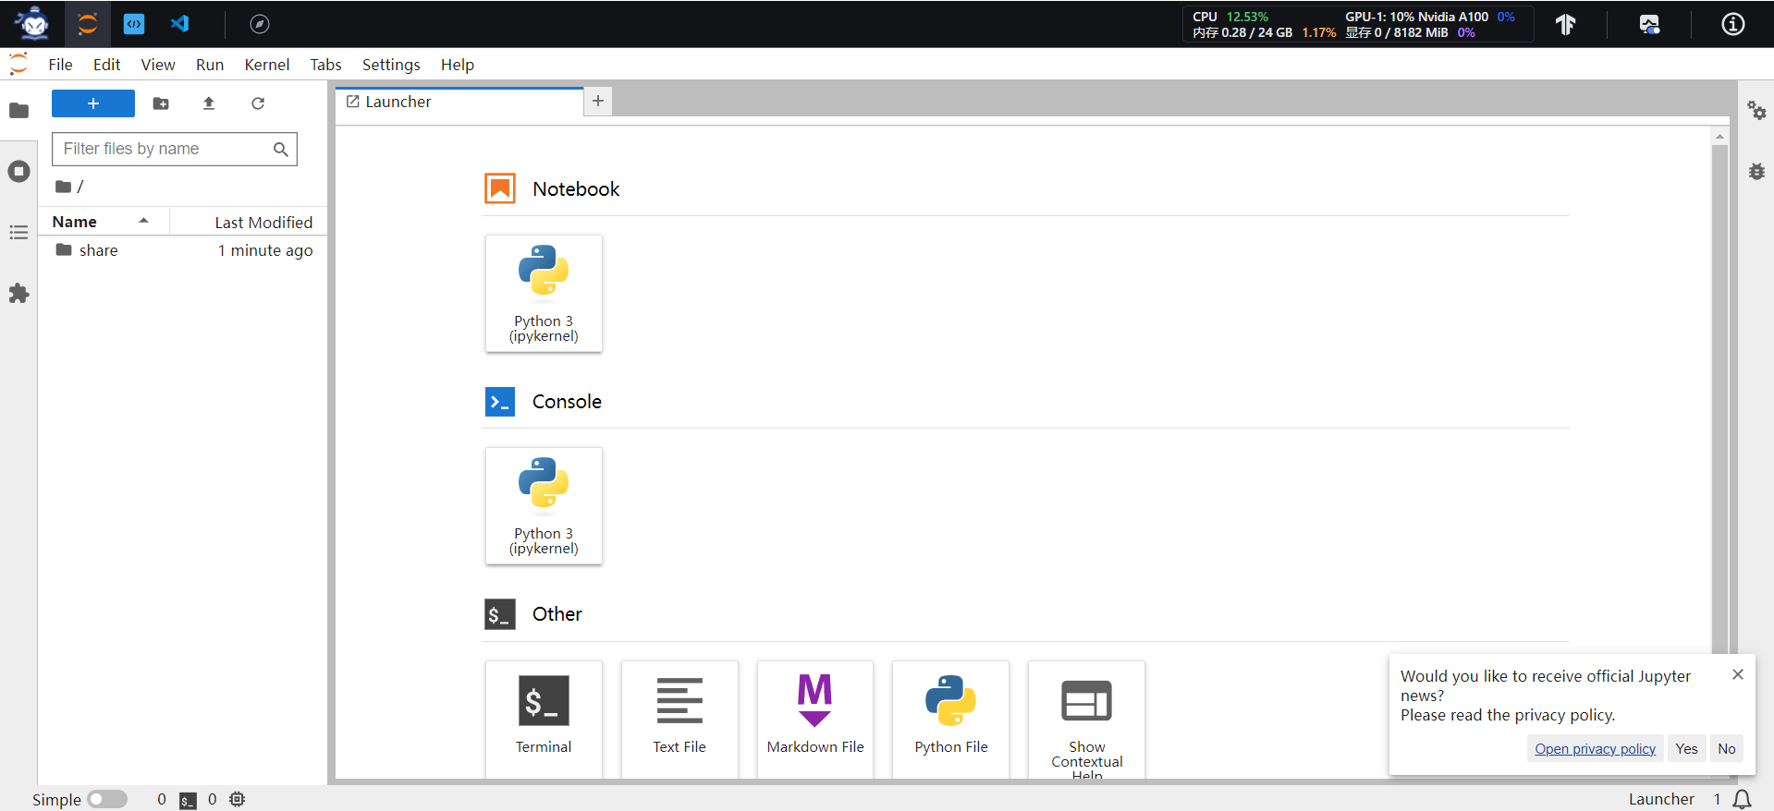Show running terminals and kernels sidebar
Viewport: 1774px width, 811px height.
pos(18,172)
